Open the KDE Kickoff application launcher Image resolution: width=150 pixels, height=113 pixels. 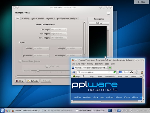coord(2,110)
